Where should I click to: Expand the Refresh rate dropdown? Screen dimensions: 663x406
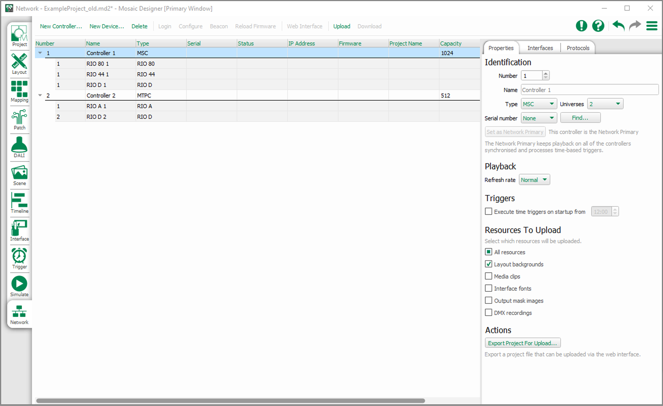tap(534, 180)
